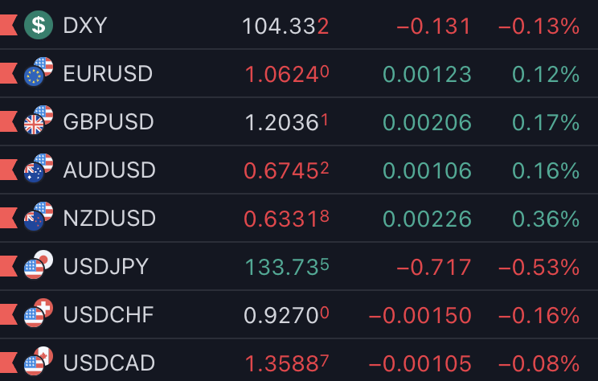Toggle the red flag marker beside USDCAD
Viewport: 598px width, 381px height.
tap(8, 363)
